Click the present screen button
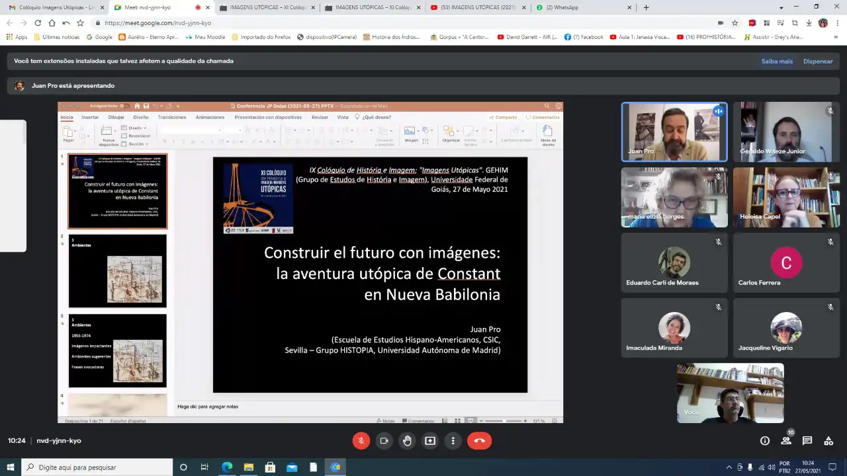Viewport: 847px width, 476px height. (x=430, y=441)
